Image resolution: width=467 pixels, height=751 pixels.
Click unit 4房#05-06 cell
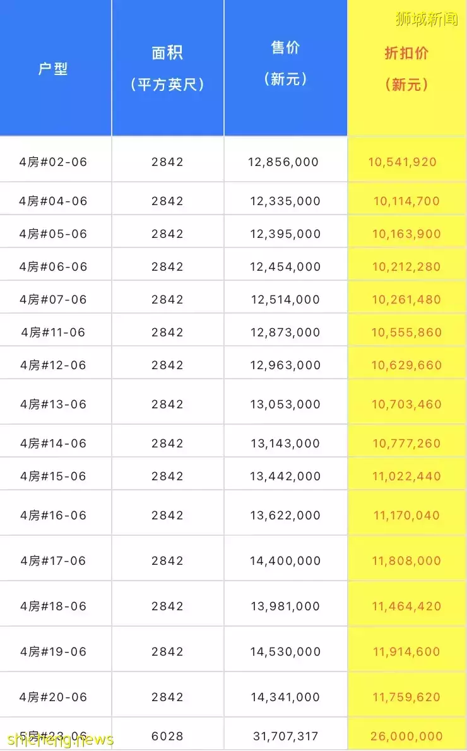coord(53,234)
